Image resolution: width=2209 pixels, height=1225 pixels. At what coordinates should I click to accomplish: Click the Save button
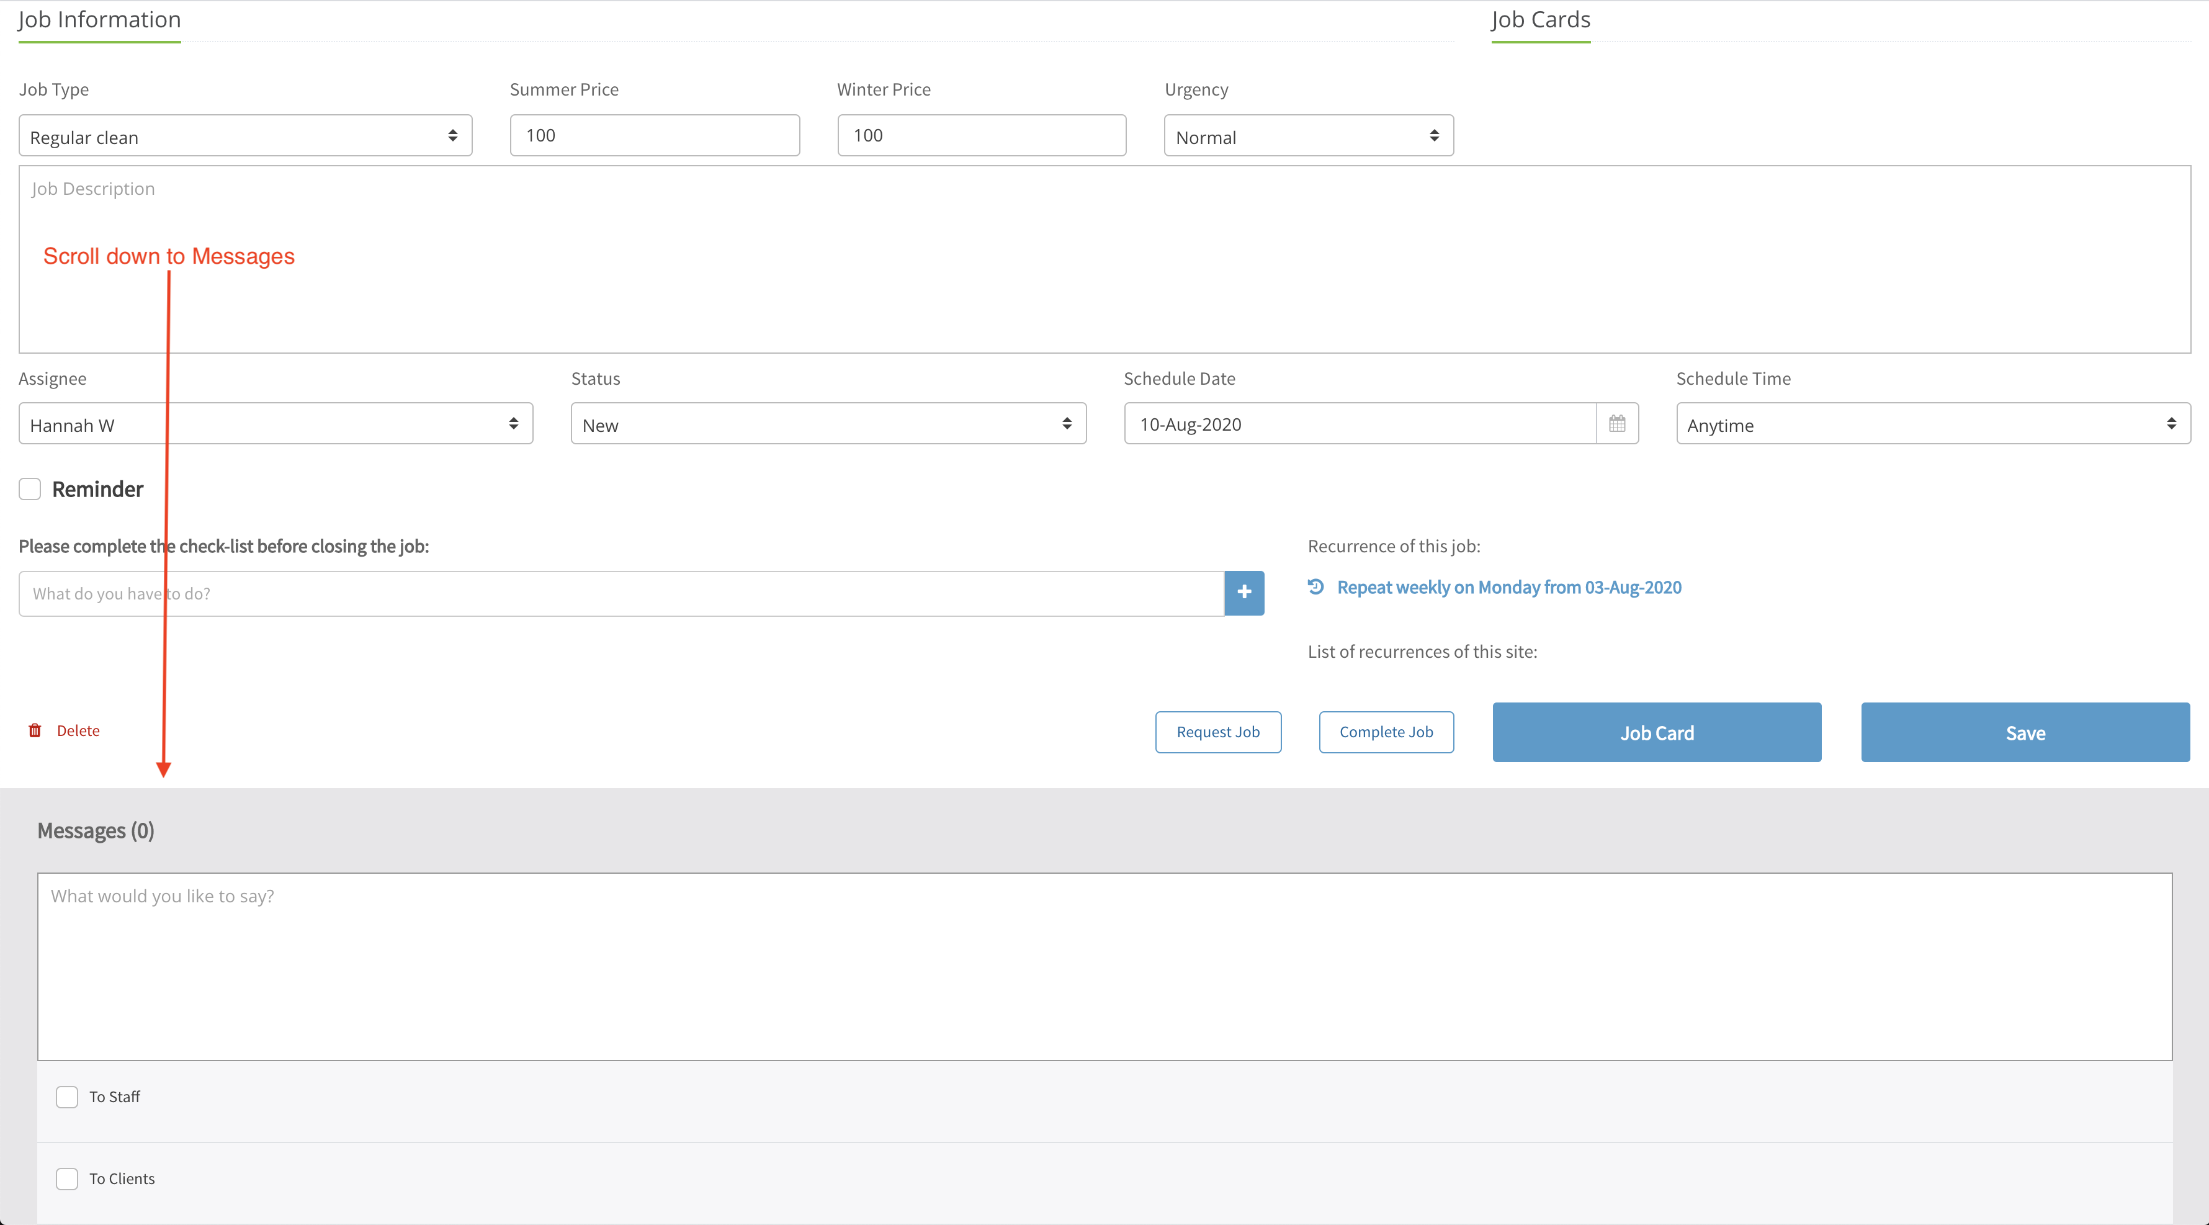2025,733
